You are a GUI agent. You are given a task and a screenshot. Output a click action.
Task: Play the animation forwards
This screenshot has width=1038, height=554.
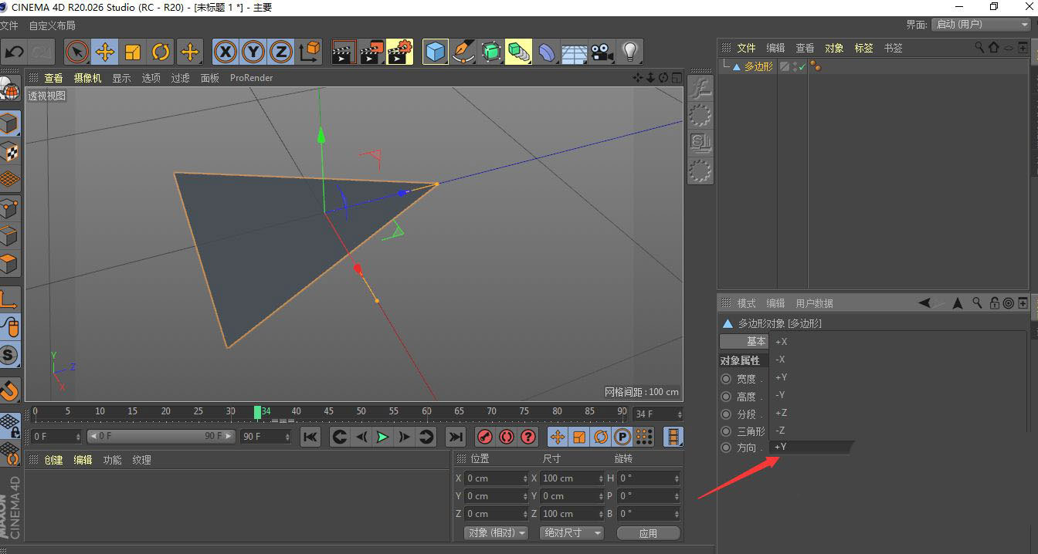pos(382,437)
